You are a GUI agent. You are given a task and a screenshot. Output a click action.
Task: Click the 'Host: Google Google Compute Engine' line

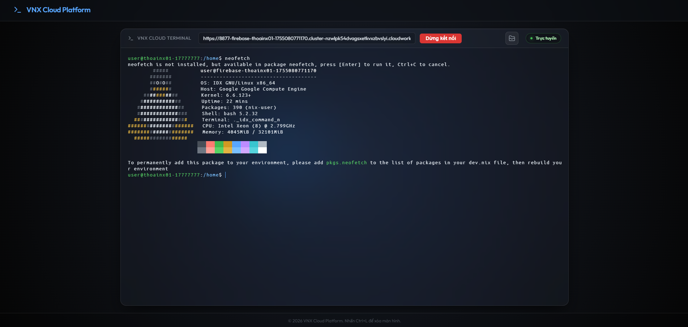pos(253,89)
